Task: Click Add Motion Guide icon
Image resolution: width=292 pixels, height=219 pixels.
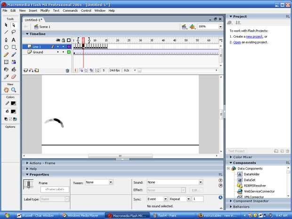Action: [31, 70]
